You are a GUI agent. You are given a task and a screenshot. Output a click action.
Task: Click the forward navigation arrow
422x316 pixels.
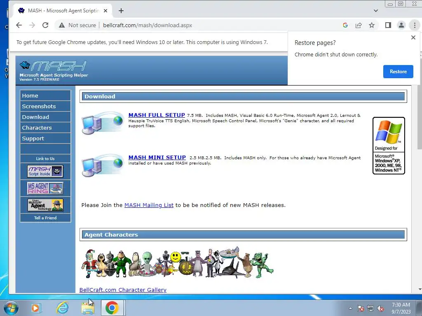[x=32, y=25]
